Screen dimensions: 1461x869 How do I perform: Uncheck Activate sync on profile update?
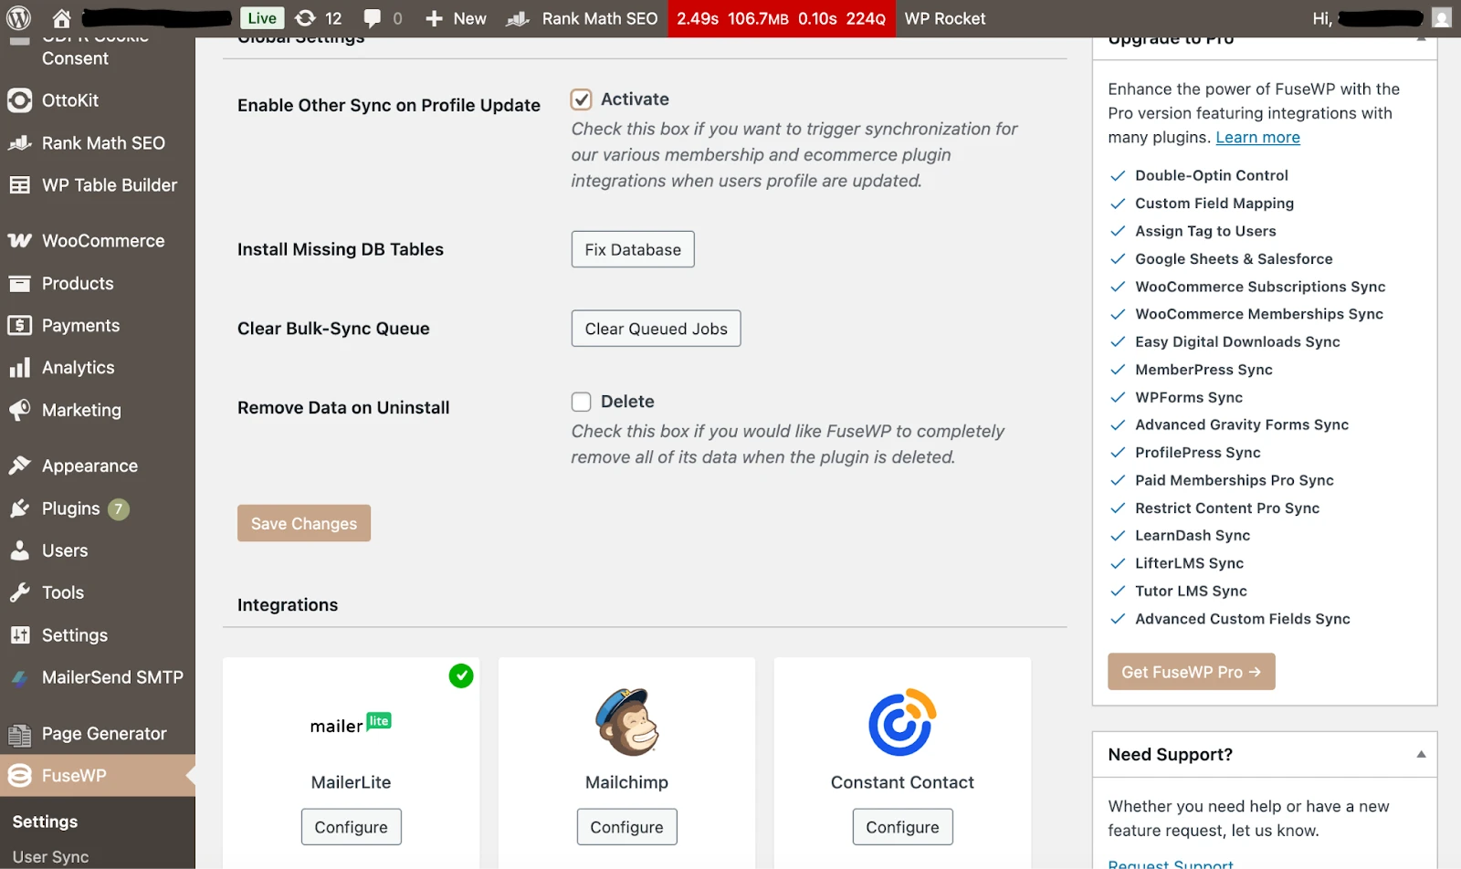pos(582,99)
